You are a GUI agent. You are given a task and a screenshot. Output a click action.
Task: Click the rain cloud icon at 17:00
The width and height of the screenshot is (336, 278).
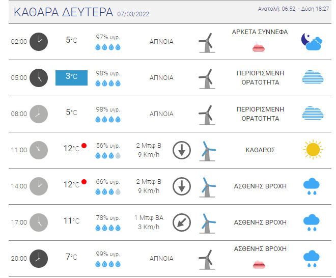tap(312, 223)
